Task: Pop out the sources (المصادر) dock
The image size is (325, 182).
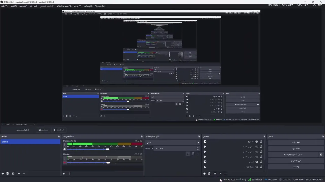Action: [x=264, y=136]
